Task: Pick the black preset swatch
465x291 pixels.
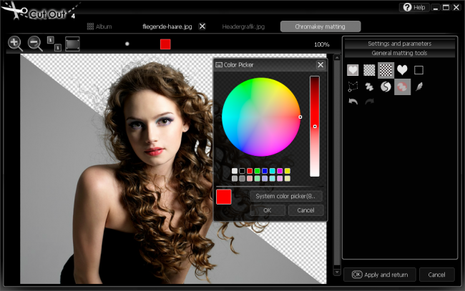Action: (x=242, y=171)
